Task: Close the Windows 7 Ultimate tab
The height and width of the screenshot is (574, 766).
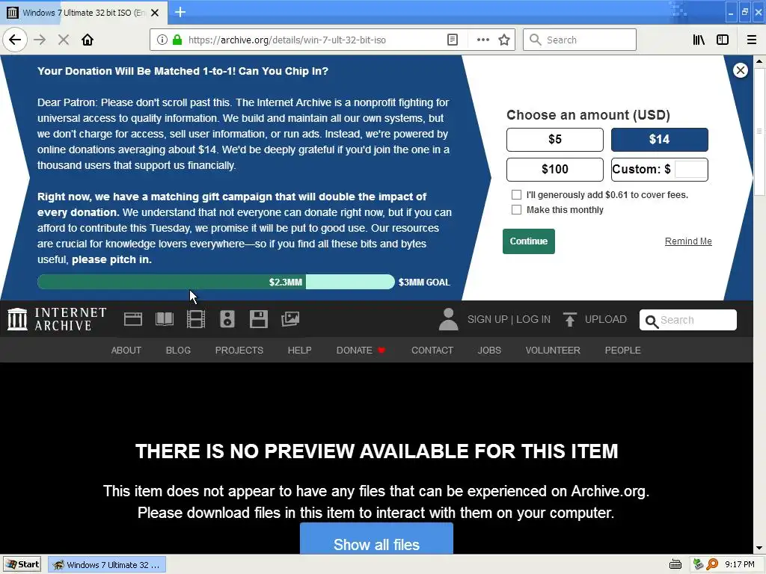Action: point(155,13)
